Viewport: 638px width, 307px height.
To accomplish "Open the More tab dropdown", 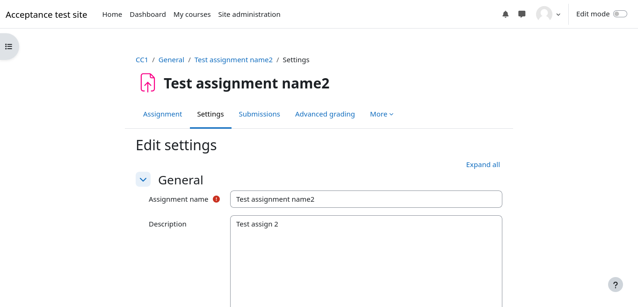I will point(381,114).
